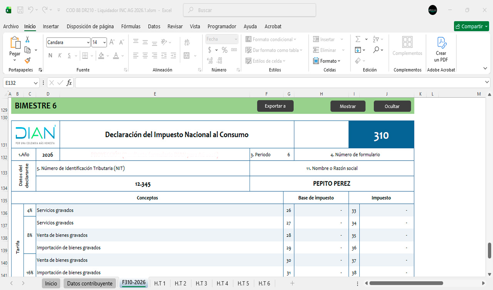Click the Buscar search box
493x290 pixels.
pyautogui.click(x=250, y=10)
